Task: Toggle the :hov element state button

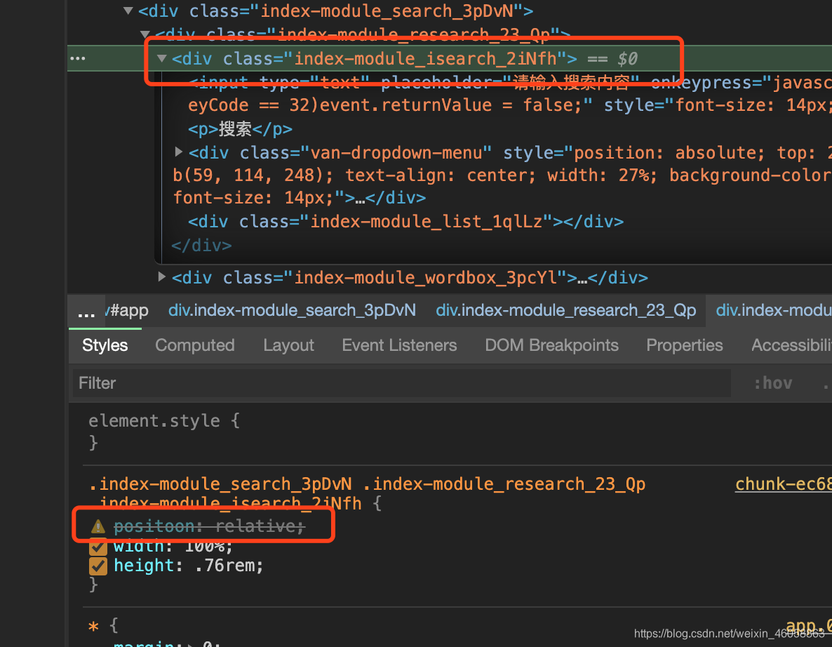Action: click(773, 383)
